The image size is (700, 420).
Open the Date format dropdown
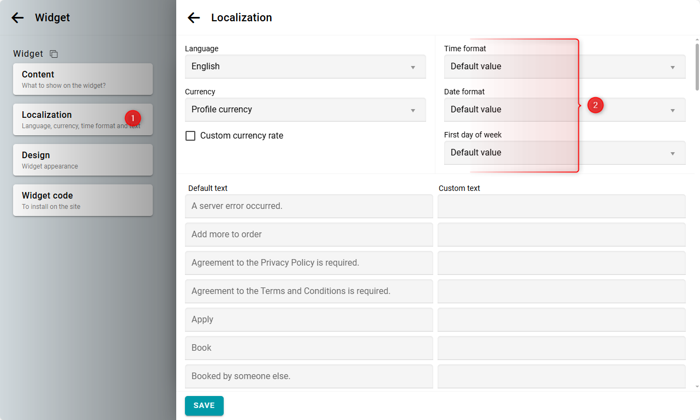tap(564, 110)
